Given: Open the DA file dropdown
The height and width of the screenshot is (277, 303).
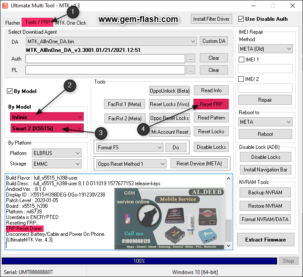Looking at the screenshot, I should click(x=111, y=42).
